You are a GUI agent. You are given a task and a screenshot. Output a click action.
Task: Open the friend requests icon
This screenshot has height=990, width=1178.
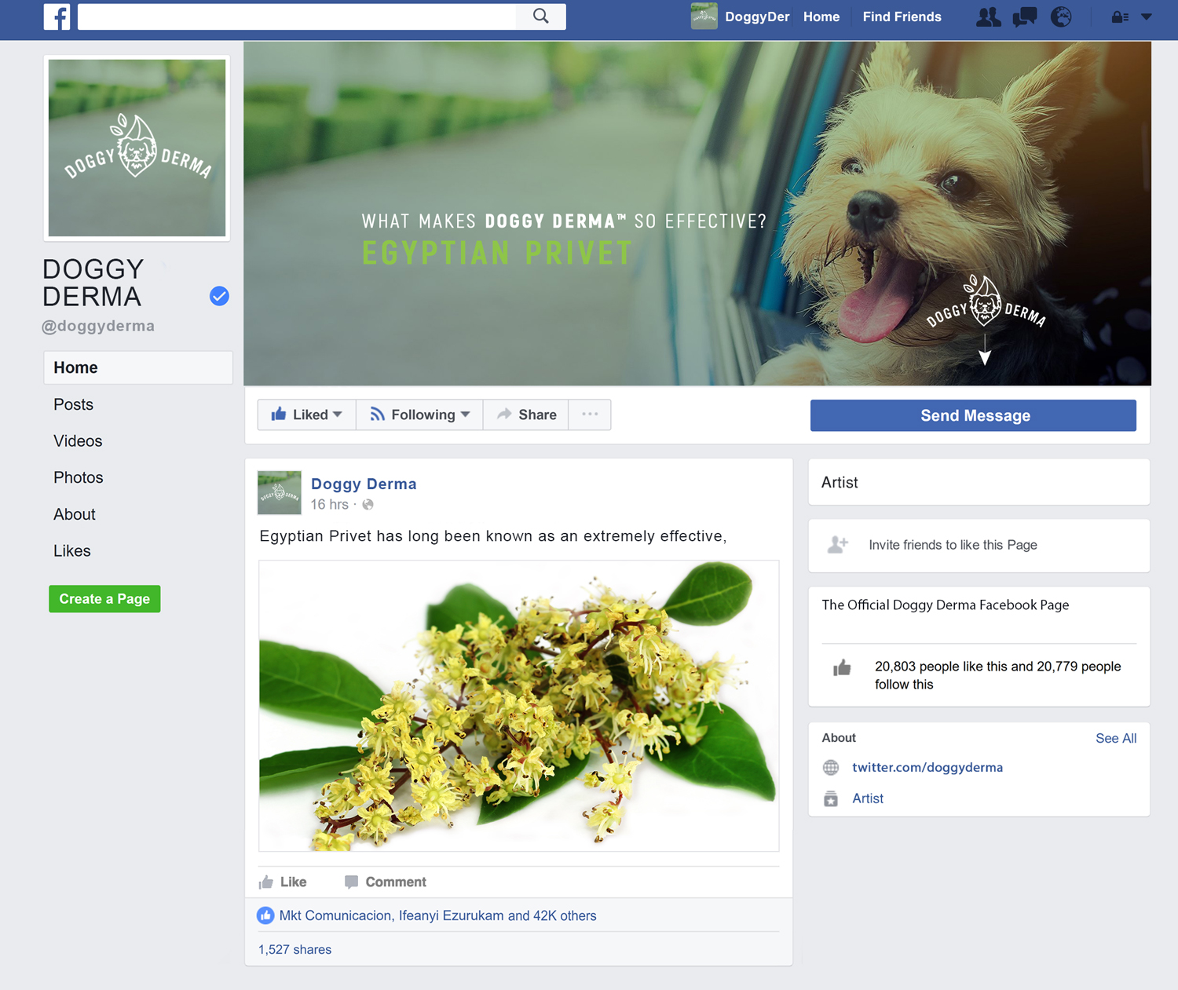coord(988,16)
